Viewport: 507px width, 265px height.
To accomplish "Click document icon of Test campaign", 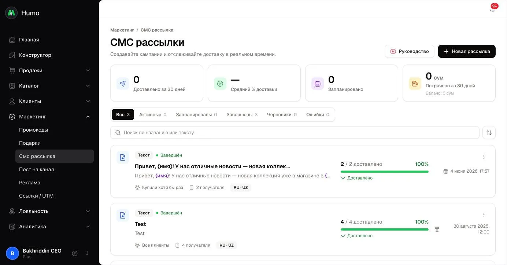I will 123,216.
